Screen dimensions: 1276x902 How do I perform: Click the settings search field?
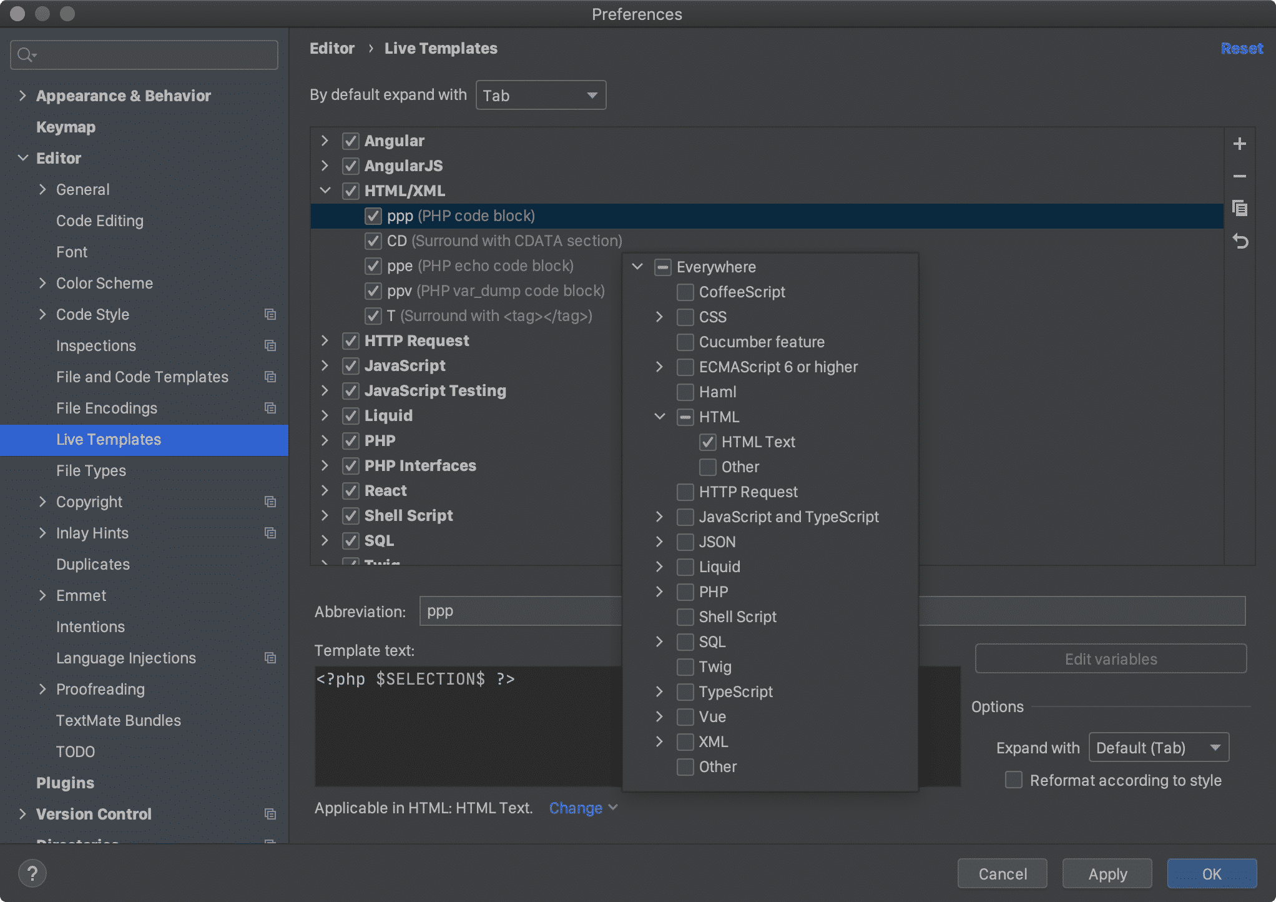tap(144, 55)
